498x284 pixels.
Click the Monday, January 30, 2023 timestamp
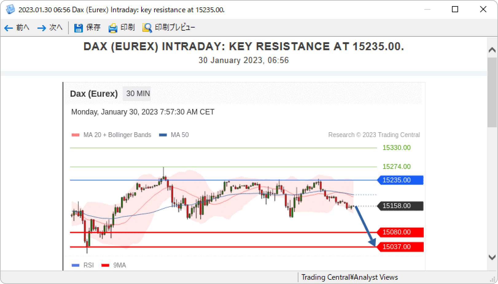143,112
